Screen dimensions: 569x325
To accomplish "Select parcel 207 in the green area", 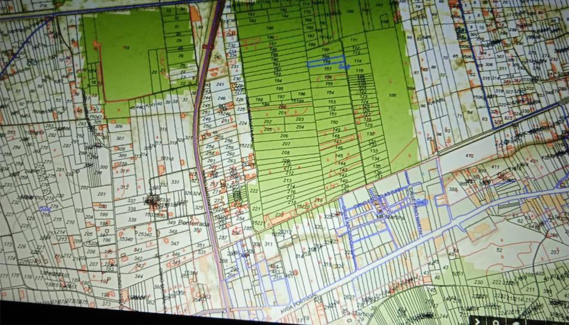I will coord(286,145).
